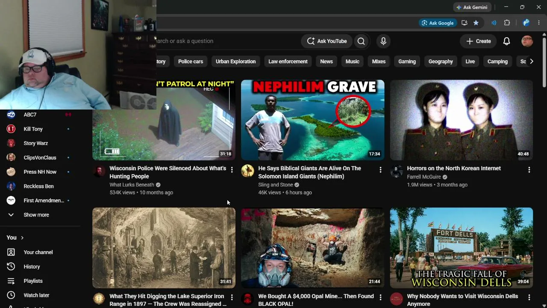Select the Police cars filter chip

click(191, 62)
